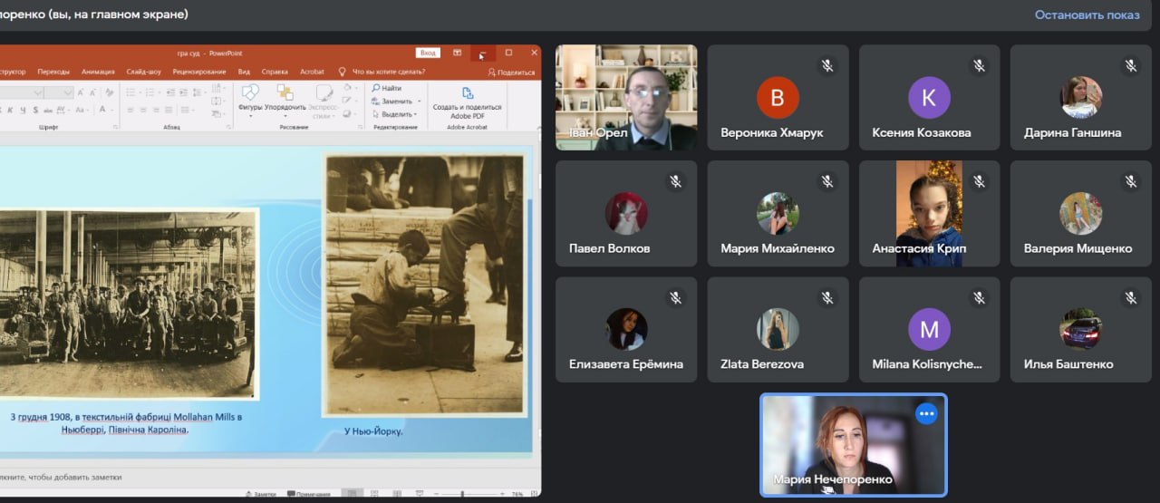Click the zoom slider in PowerPoint status bar
This screenshot has width=1160, height=503.
(x=462, y=494)
